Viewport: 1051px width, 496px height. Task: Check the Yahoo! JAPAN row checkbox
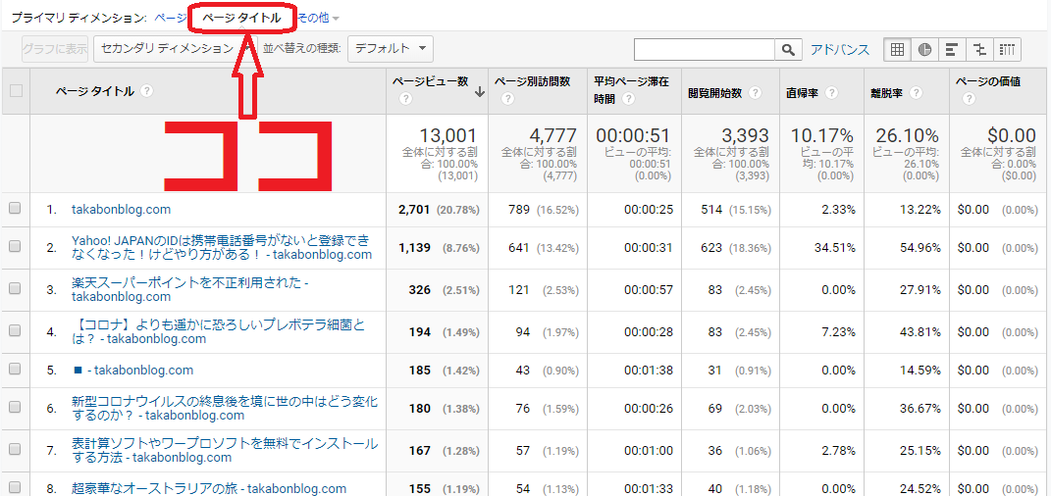[15, 246]
